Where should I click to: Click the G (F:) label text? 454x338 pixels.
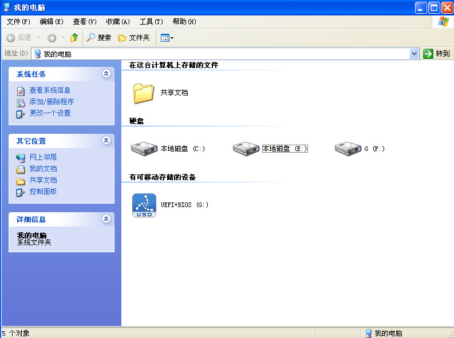(374, 149)
